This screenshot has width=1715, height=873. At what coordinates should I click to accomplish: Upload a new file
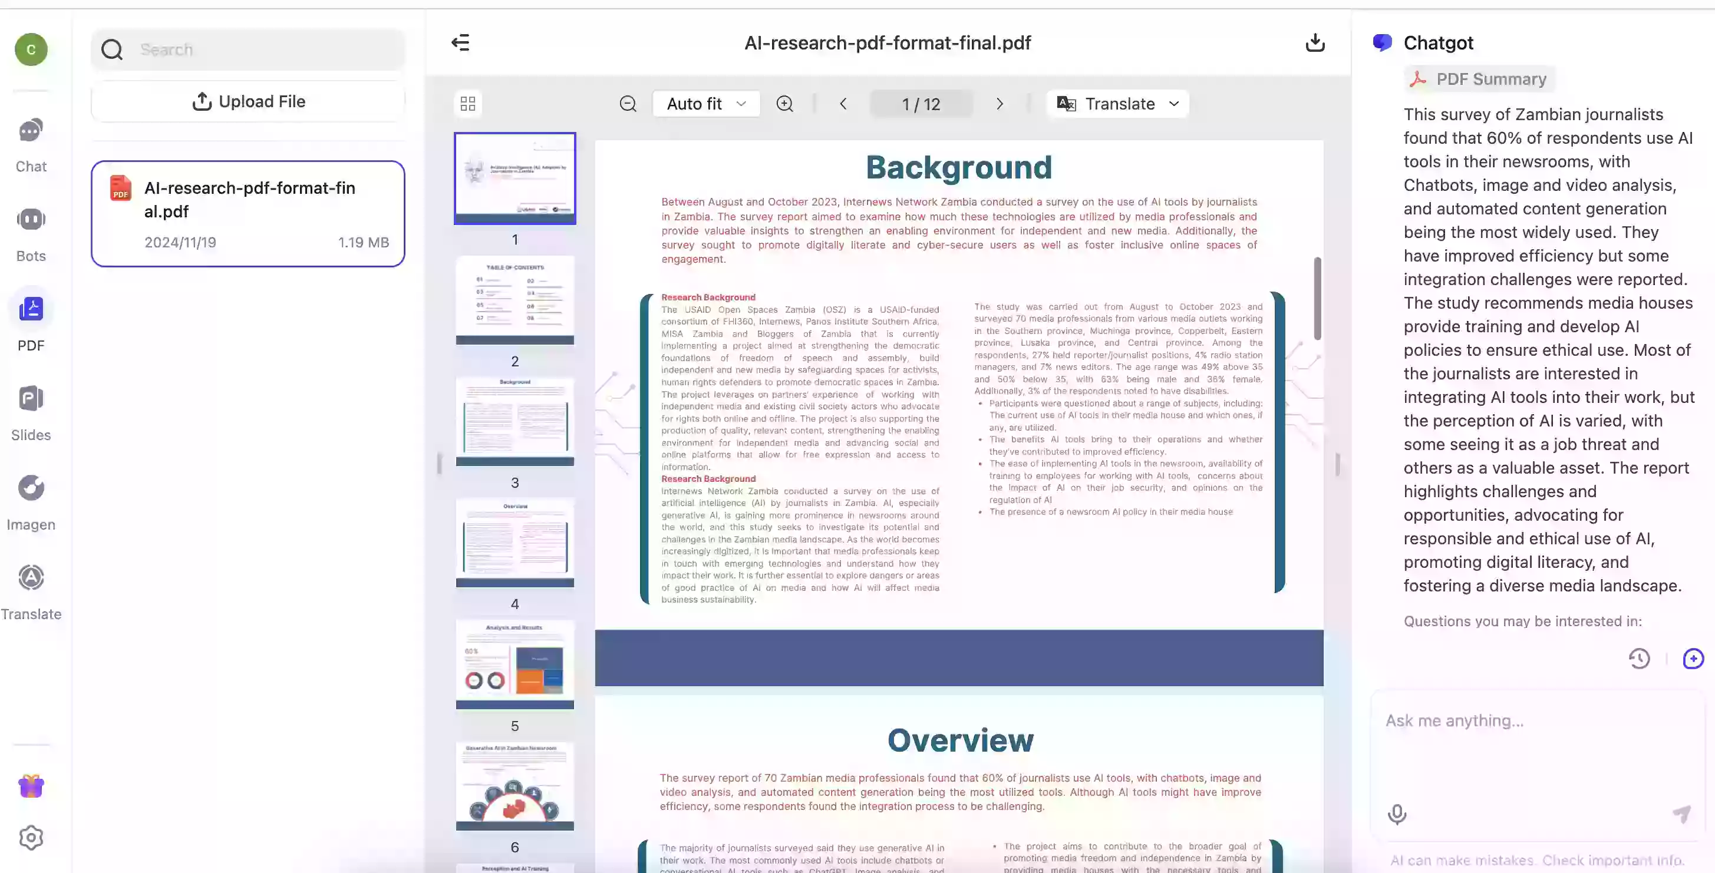247,101
